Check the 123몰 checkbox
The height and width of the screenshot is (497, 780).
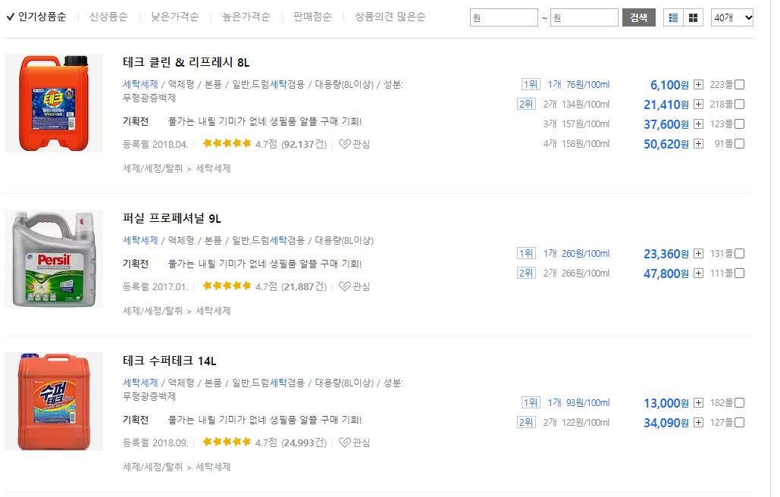(740, 123)
